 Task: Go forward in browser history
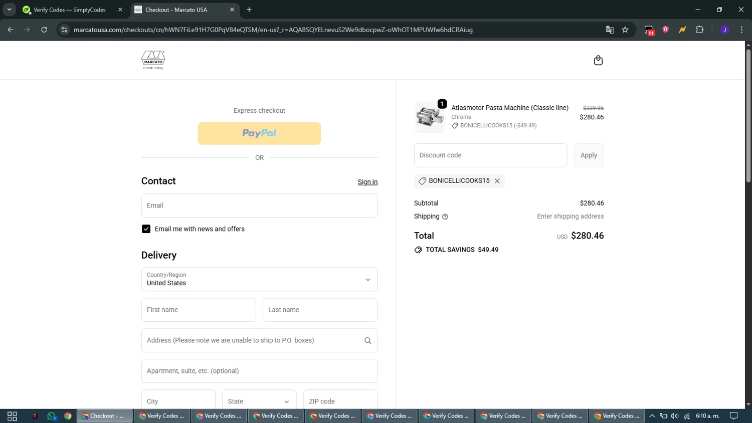pyautogui.click(x=27, y=30)
